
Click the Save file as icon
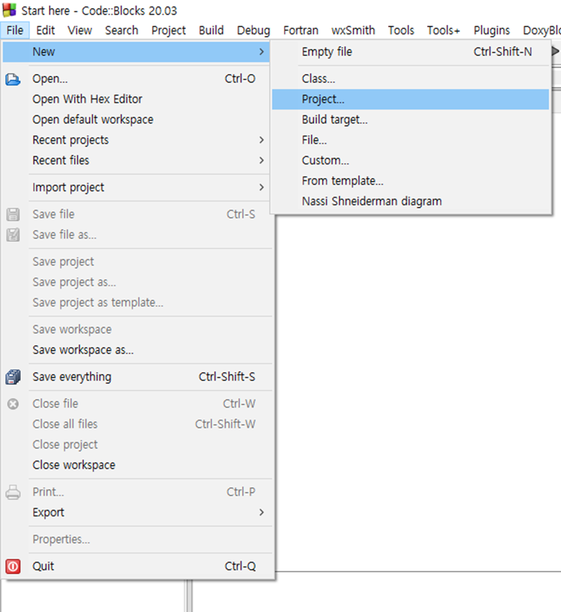coord(13,235)
